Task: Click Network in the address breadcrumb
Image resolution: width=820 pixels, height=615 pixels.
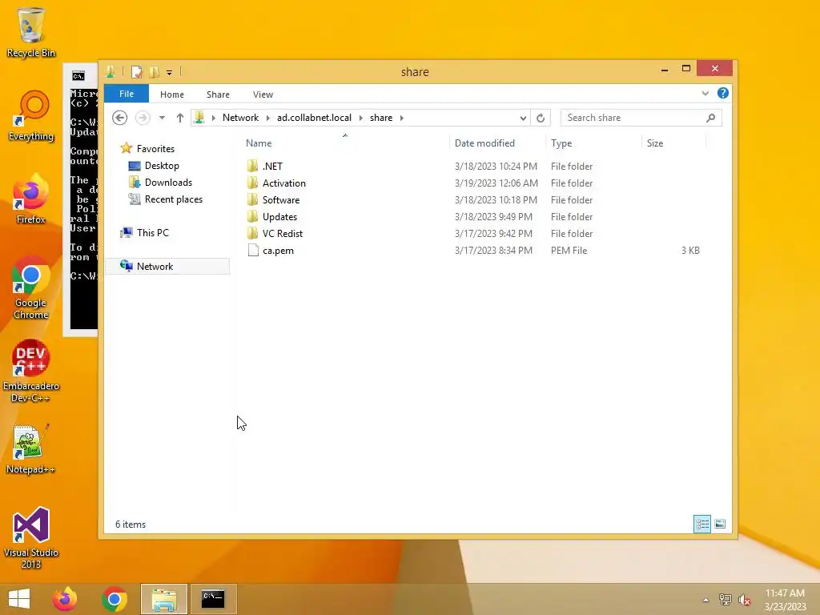Action: [x=240, y=118]
